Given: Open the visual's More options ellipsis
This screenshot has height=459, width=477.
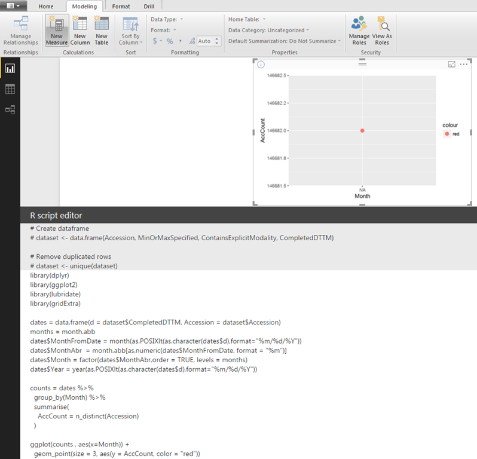Looking at the screenshot, I should pos(464,64).
